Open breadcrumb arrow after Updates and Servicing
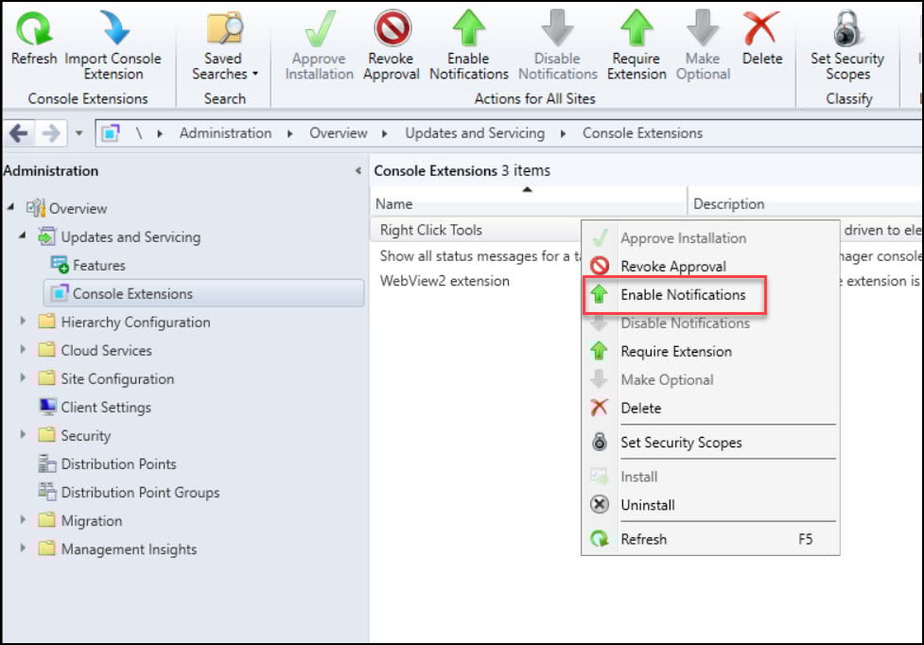The height and width of the screenshot is (645, 924). 564,133
